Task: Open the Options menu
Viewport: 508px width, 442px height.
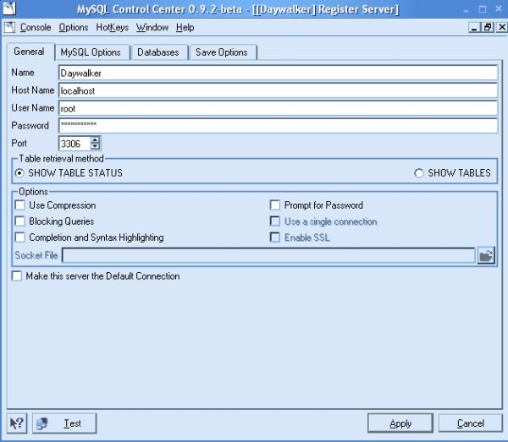Action: point(74,28)
